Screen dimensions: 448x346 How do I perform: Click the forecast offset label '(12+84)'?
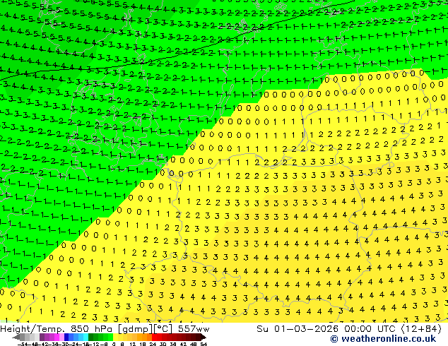click(x=421, y=329)
